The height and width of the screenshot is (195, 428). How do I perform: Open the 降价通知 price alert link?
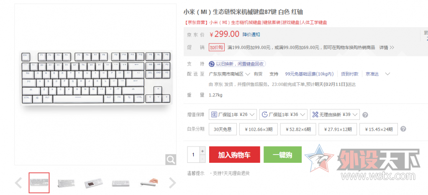pyautogui.click(x=251, y=35)
